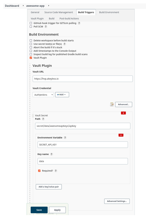Delete the Vault Secret block with red X

coord(123,113)
